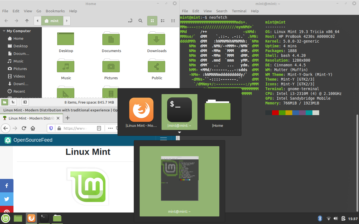Screen dimensions: 359x224
Task: Switch file manager to icon view
Action: click(152, 21)
